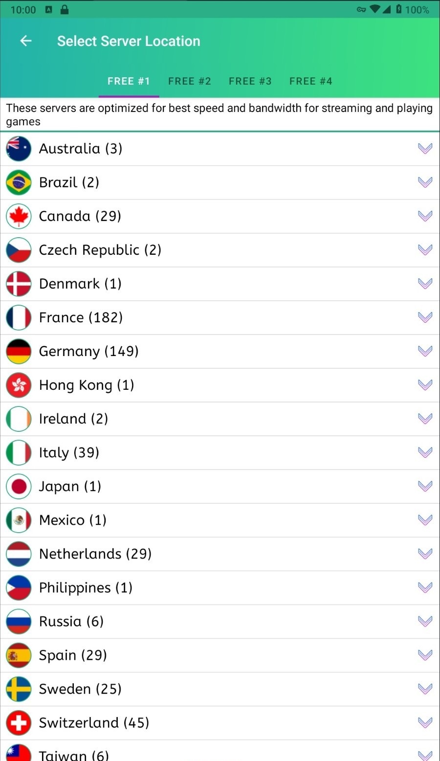Select the Sweden (25) location
This screenshot has height=761, width=440.
(80, 689)
